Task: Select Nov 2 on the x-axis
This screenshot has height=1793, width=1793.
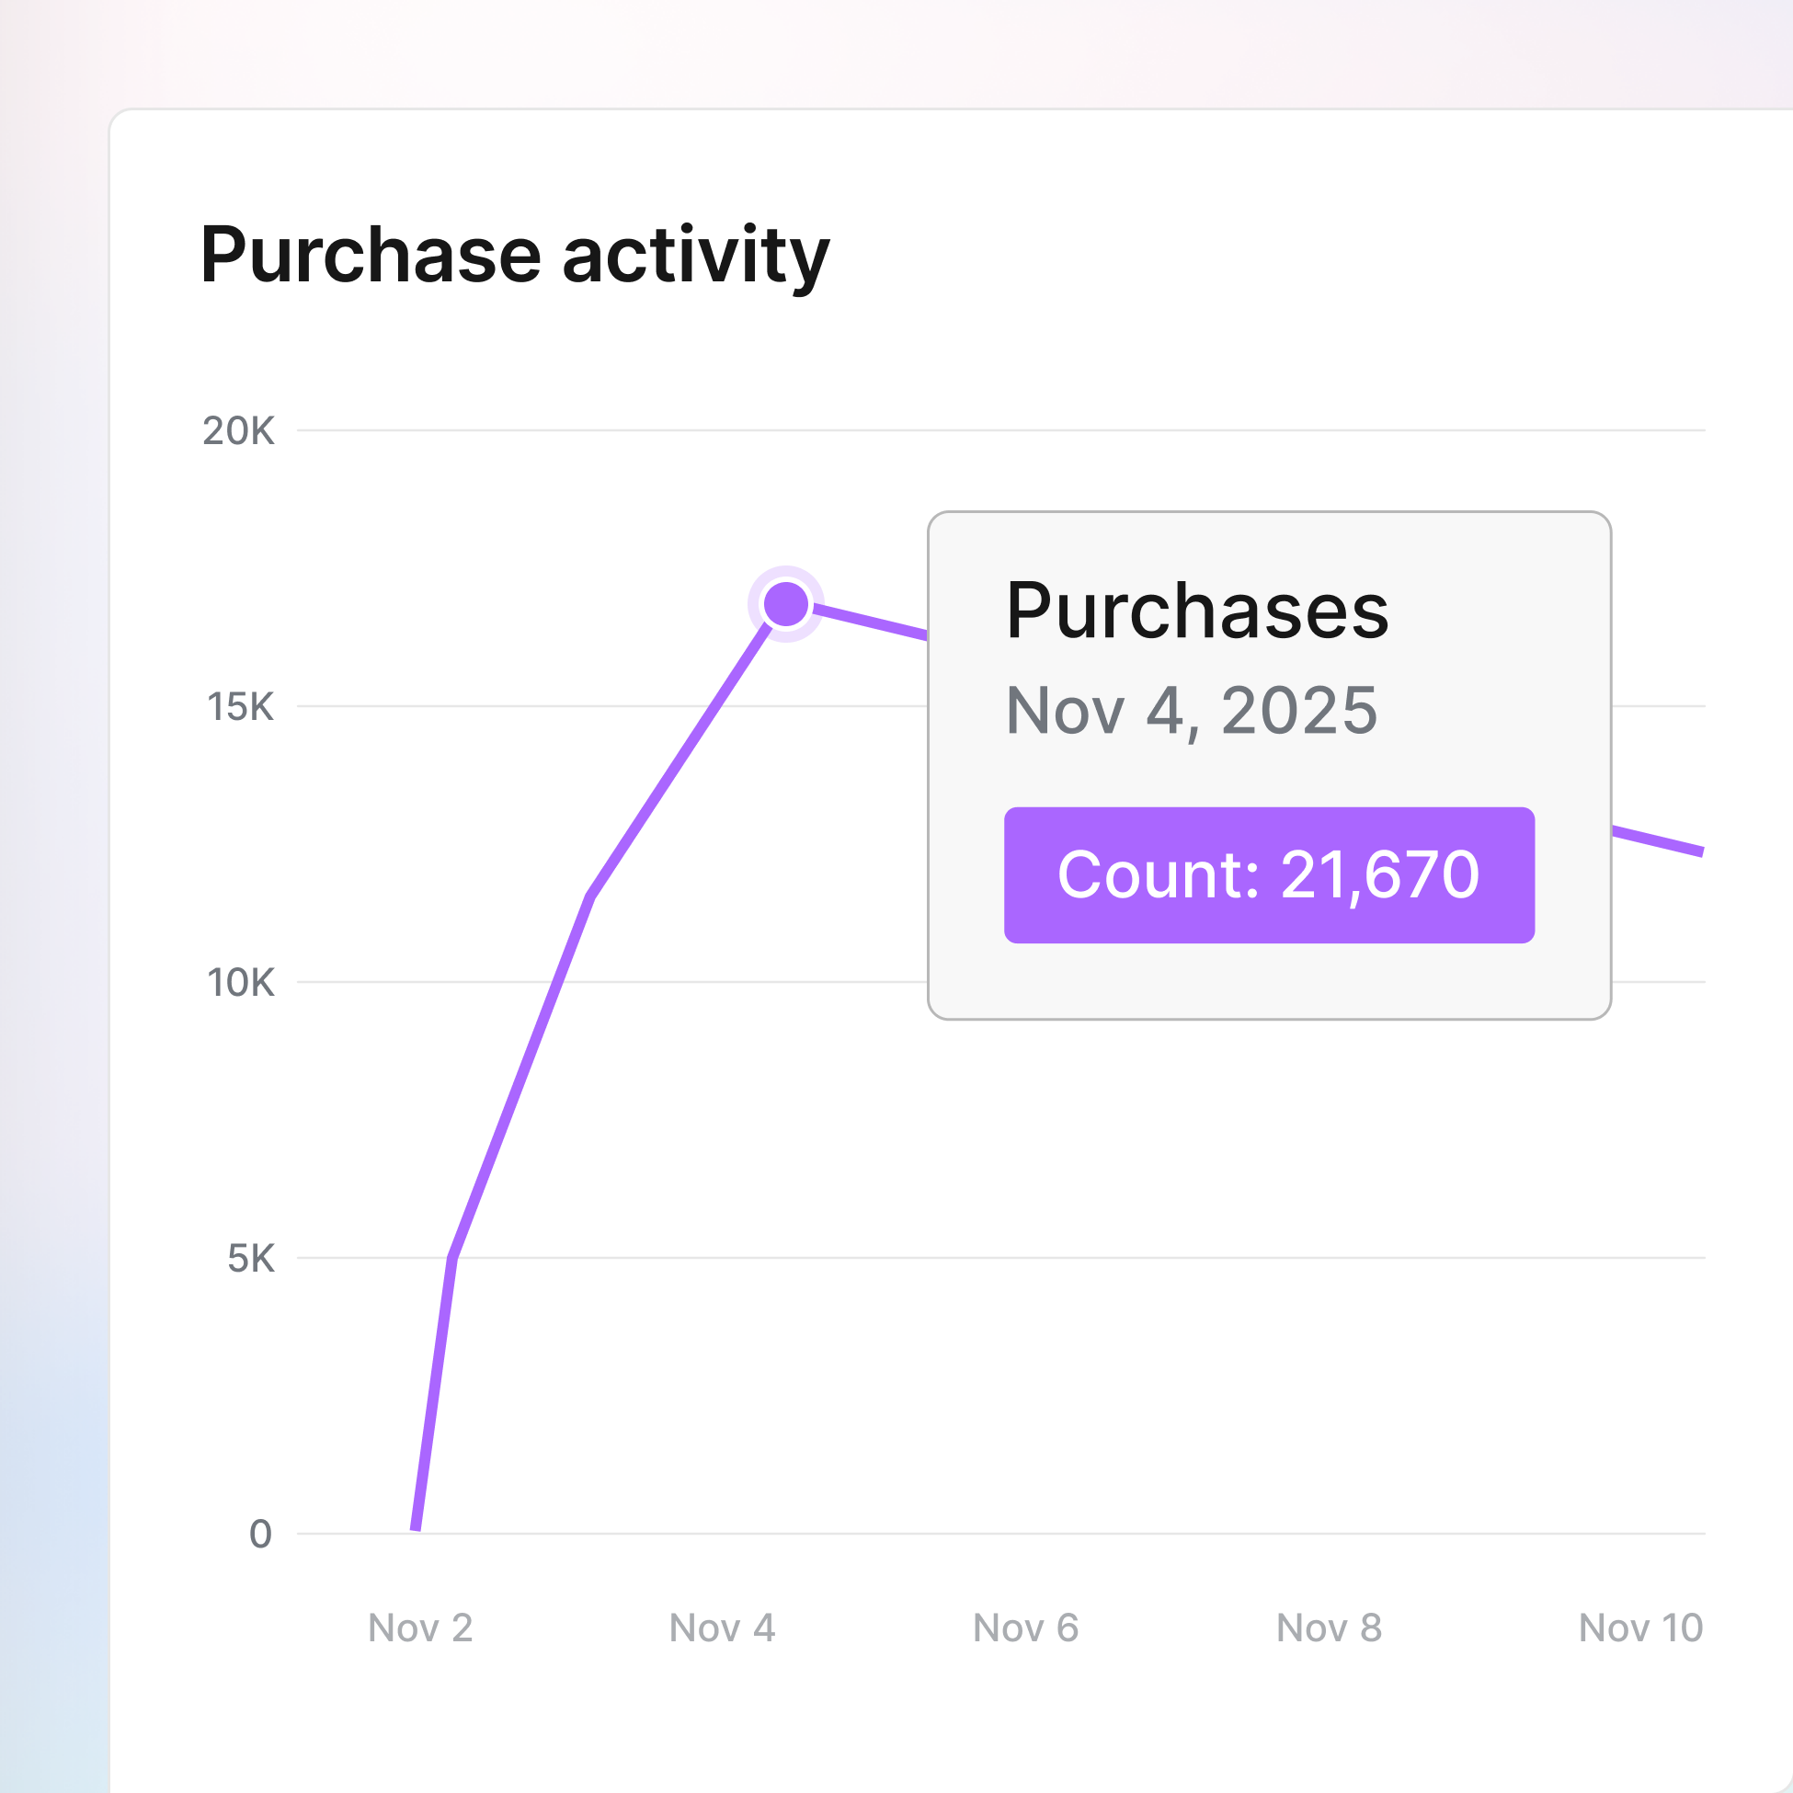Action: (420, 1627)
